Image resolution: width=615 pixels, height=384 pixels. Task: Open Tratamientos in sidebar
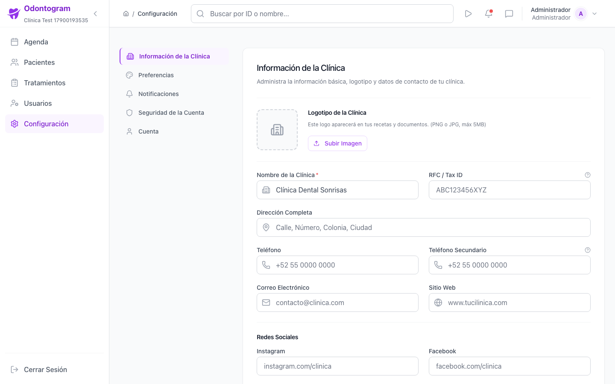tap(54, 83)
